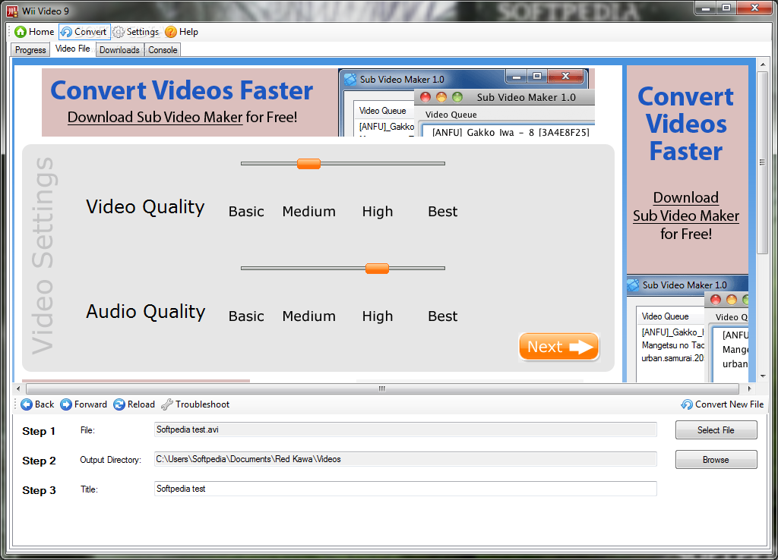The width and height of the screenshot is (778, 560).
Task: Click the Sub Video Maker screenshot in top banner
Action: coord(466,102)
